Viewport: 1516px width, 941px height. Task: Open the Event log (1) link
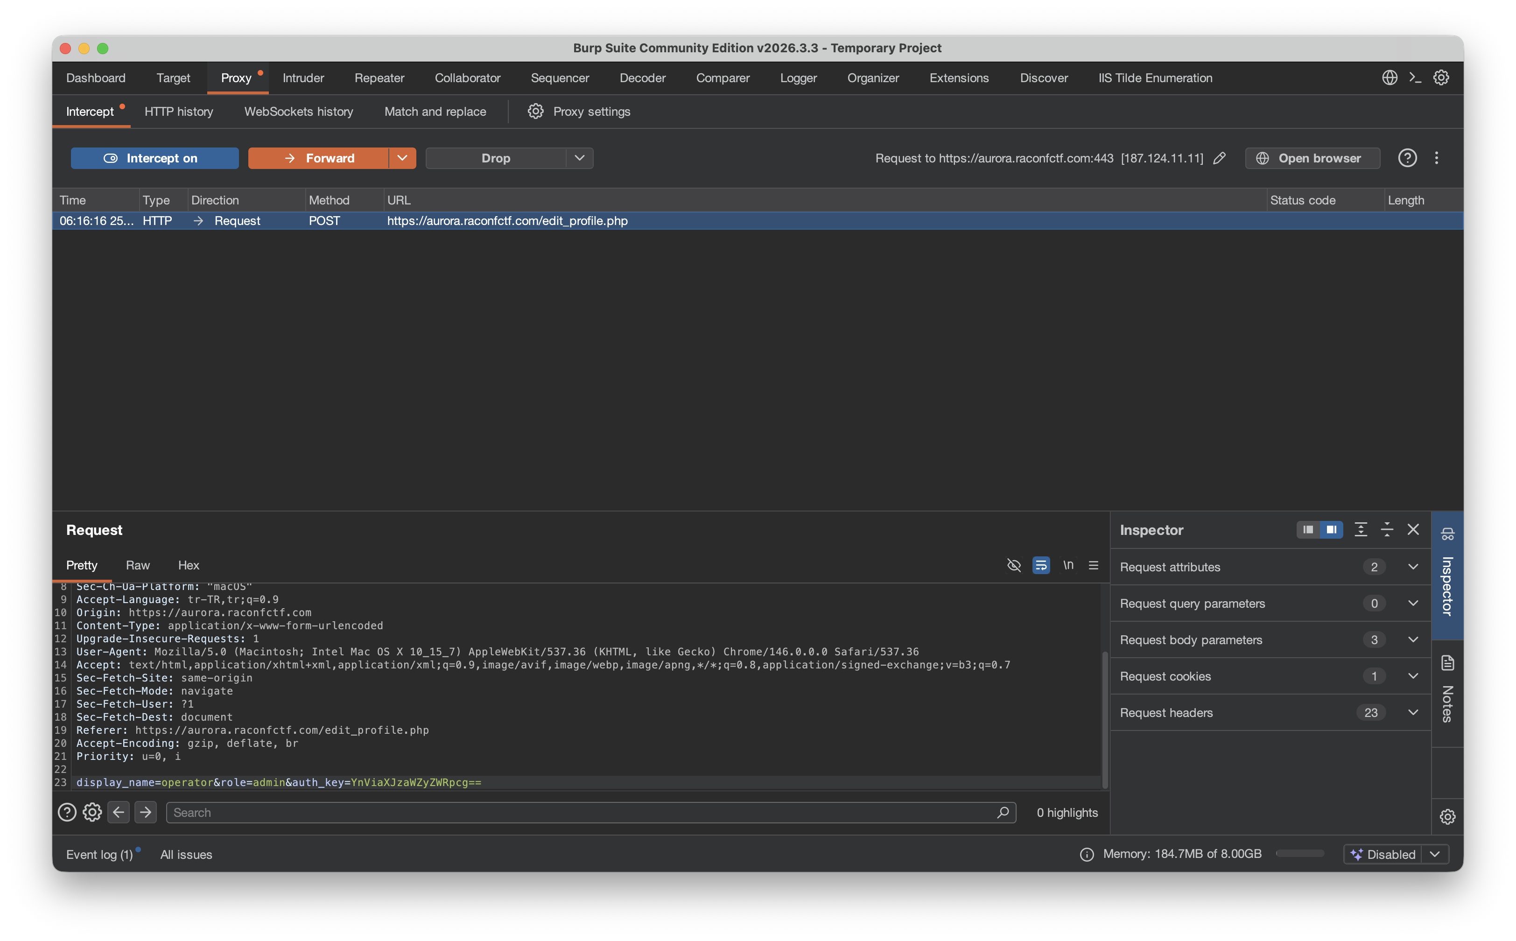coord(99,855)
